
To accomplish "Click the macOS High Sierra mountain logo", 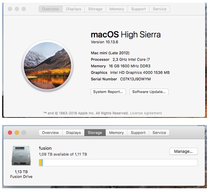I will tap(48, 66).
